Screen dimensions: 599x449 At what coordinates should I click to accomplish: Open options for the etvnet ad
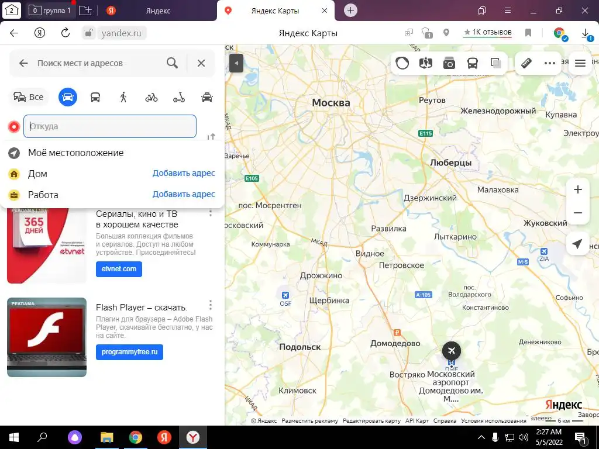(x=211, y=213)
